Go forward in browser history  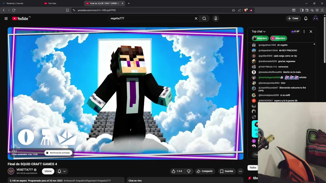click(x=9, y=10)
